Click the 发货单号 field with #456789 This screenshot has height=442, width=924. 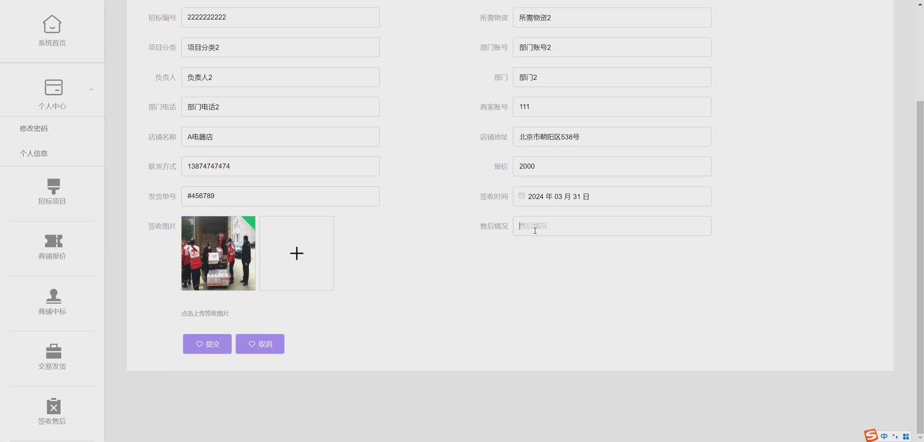tap(280, 196)
